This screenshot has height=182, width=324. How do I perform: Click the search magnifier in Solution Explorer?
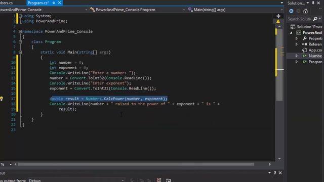315,19
